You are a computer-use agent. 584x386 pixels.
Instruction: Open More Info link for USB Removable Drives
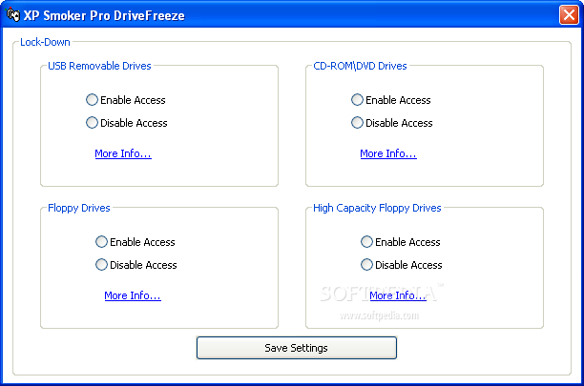123,153
